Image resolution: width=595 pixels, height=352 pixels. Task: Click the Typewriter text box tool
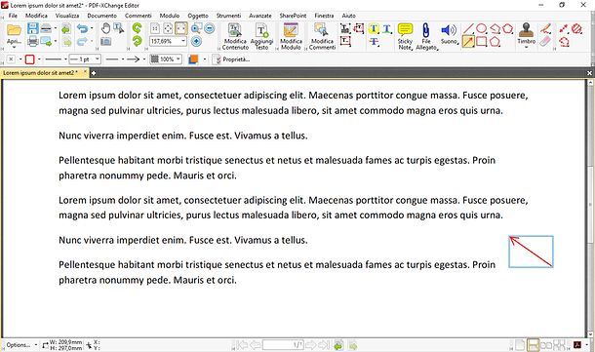point(345,28)
